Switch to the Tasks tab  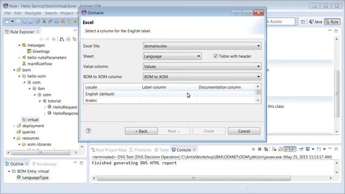pos(162,150)
